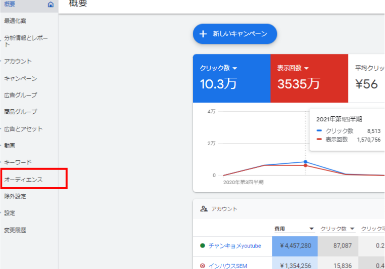Image resolution: width=385 pixels, height=269 pixels.
Task: Select 広告グループ in the sidebar
Action: 21,95
